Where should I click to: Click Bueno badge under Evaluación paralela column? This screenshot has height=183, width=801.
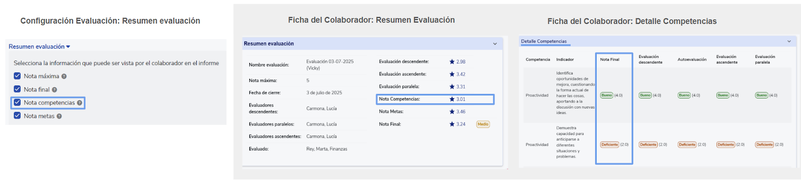click(x=762, y=95)
